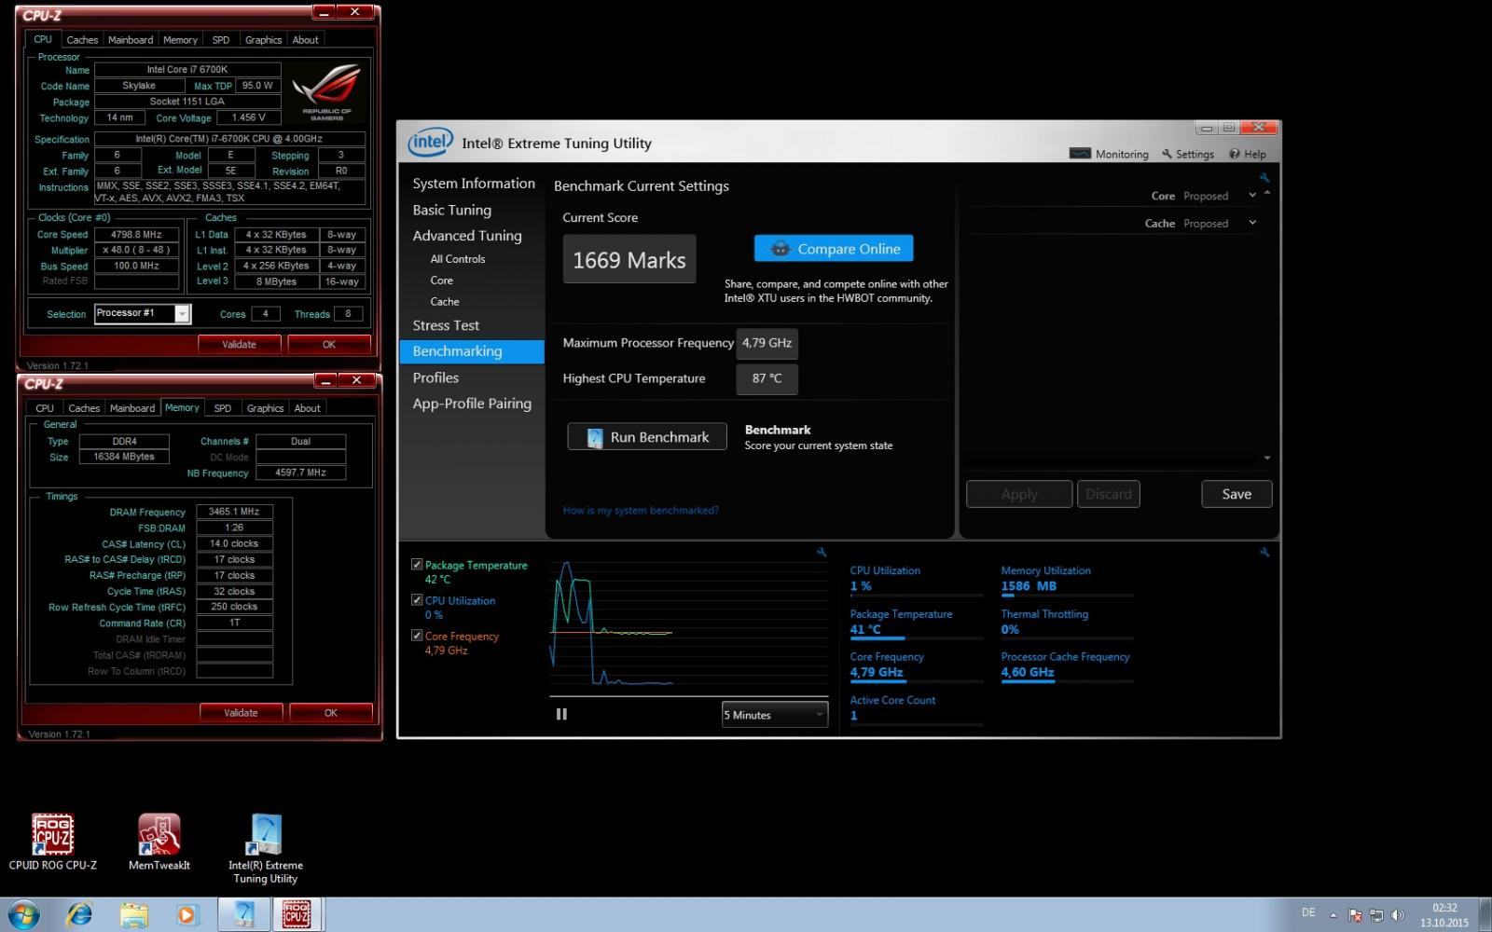Launch Intel Extreme Tuning Utility desktop shortcut
The image size is (1492, 932).
(266, 848)
